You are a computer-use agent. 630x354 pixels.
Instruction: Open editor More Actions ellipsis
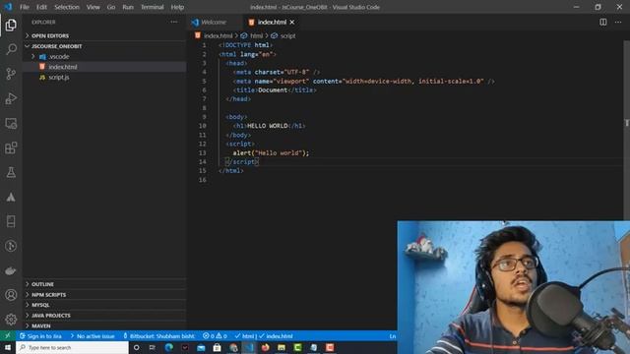coord(618,22)
